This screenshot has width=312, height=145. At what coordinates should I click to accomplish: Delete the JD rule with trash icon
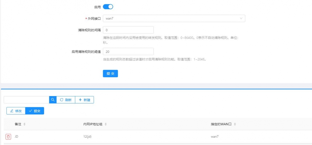8,137
